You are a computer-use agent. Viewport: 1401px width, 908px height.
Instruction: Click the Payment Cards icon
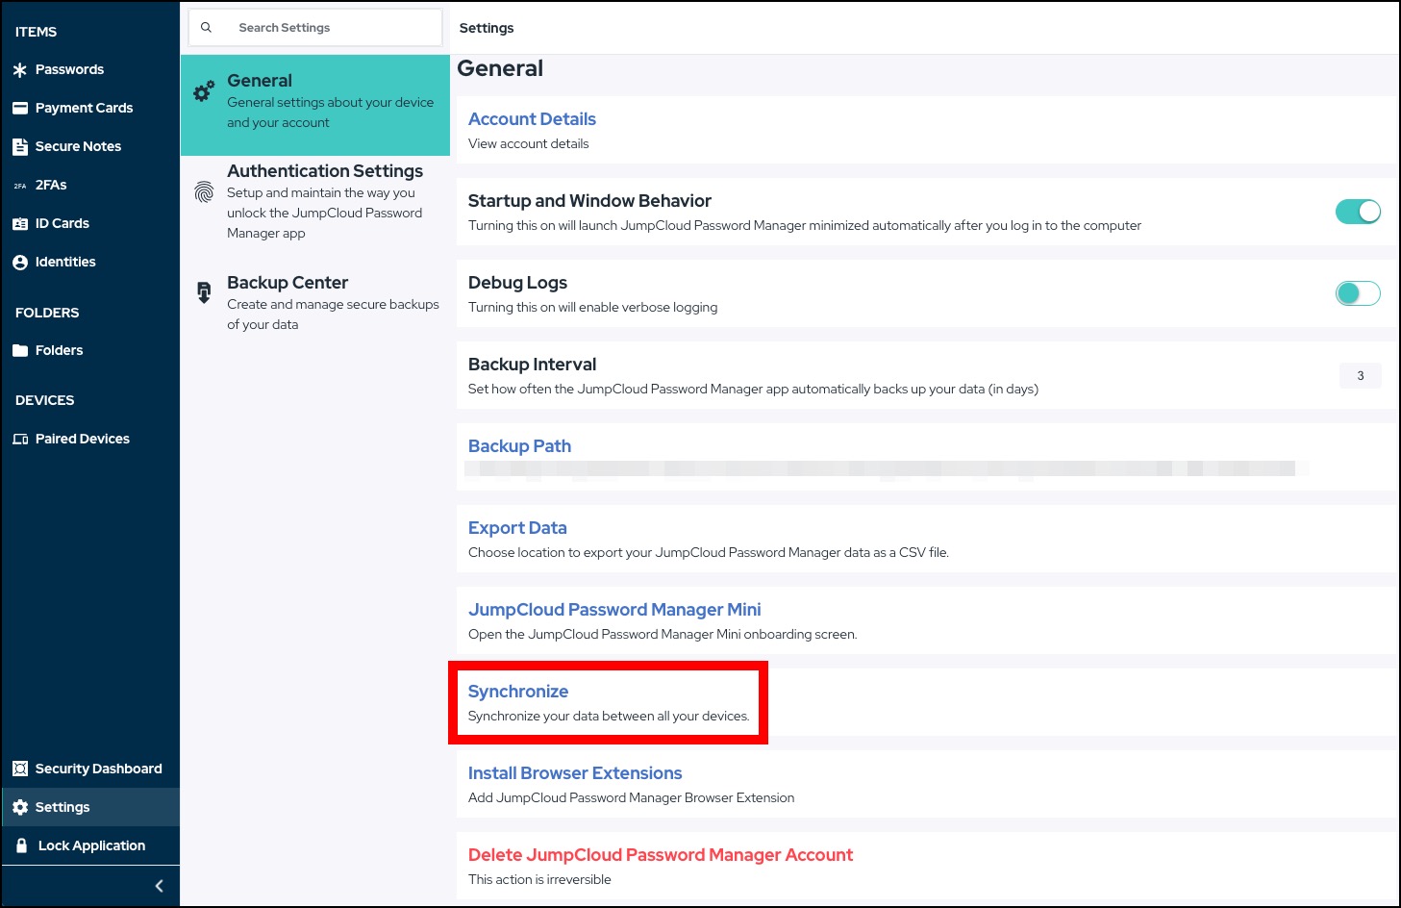click(x=20, y=109)
